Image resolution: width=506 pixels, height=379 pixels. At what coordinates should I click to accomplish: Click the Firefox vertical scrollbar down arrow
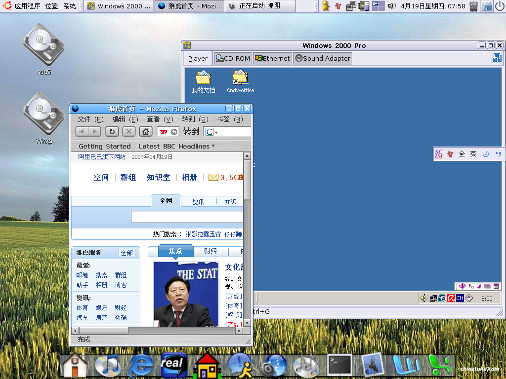[x=247, y=323]
